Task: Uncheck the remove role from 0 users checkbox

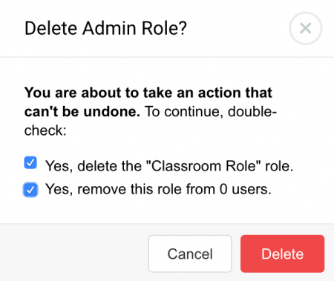Action: coord(30,190)
